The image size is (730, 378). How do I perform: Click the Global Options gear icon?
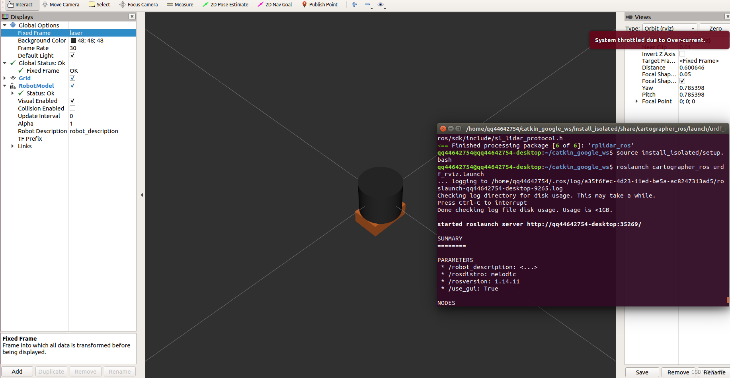coord(13,25)
